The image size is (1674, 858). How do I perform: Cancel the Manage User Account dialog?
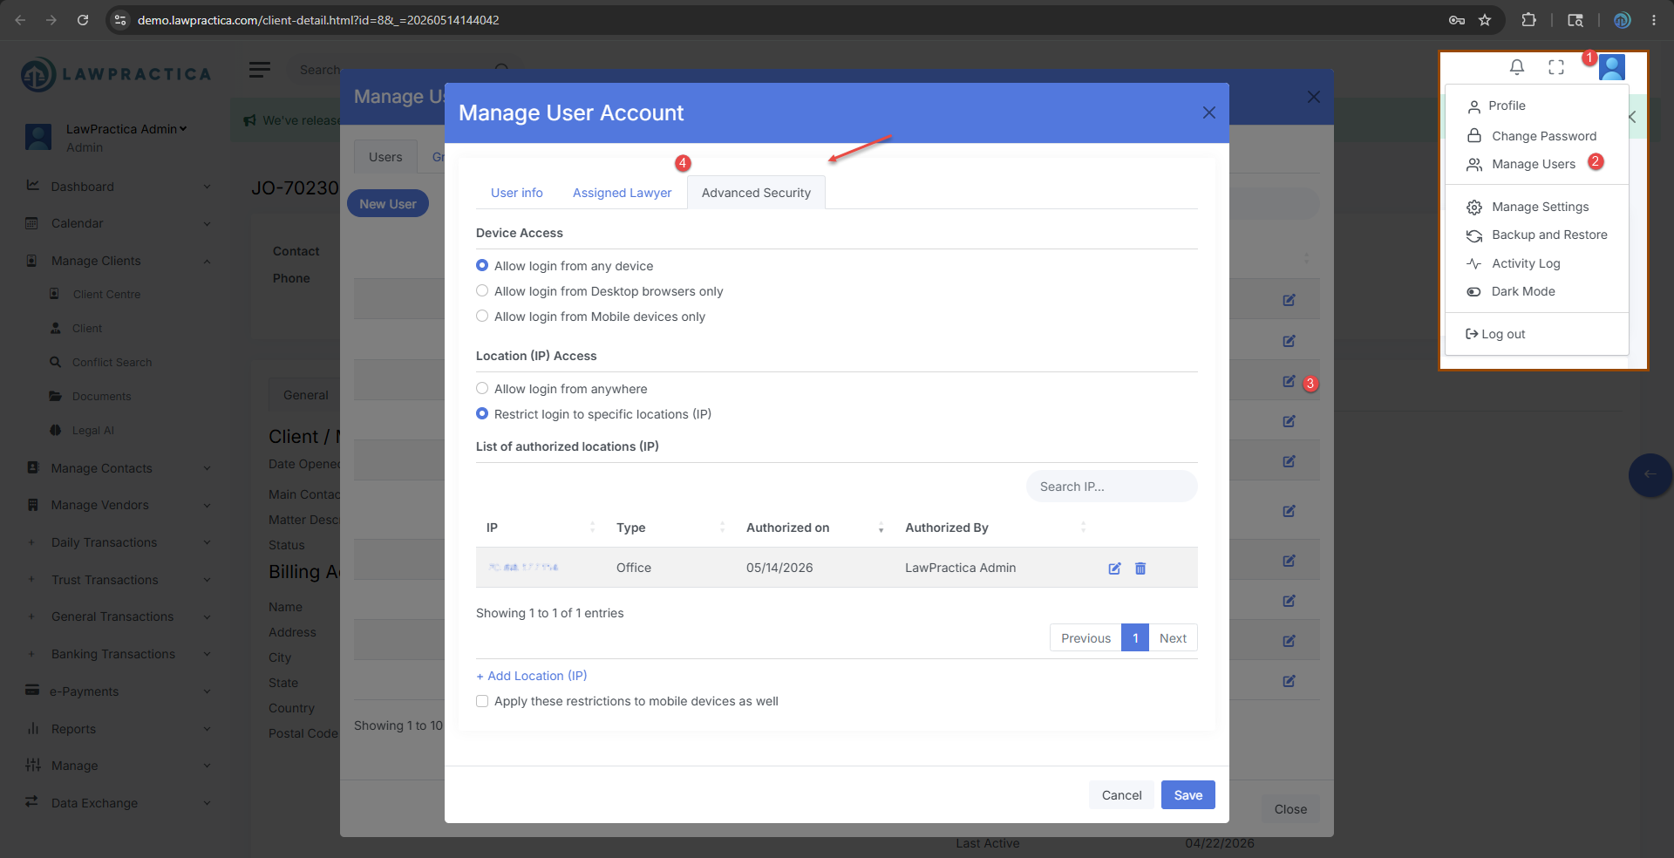(x=1121, y=795)
